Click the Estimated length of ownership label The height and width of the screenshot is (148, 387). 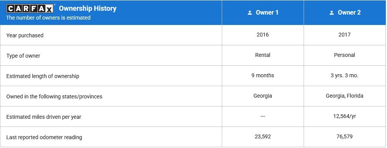(x=43, y=76)
